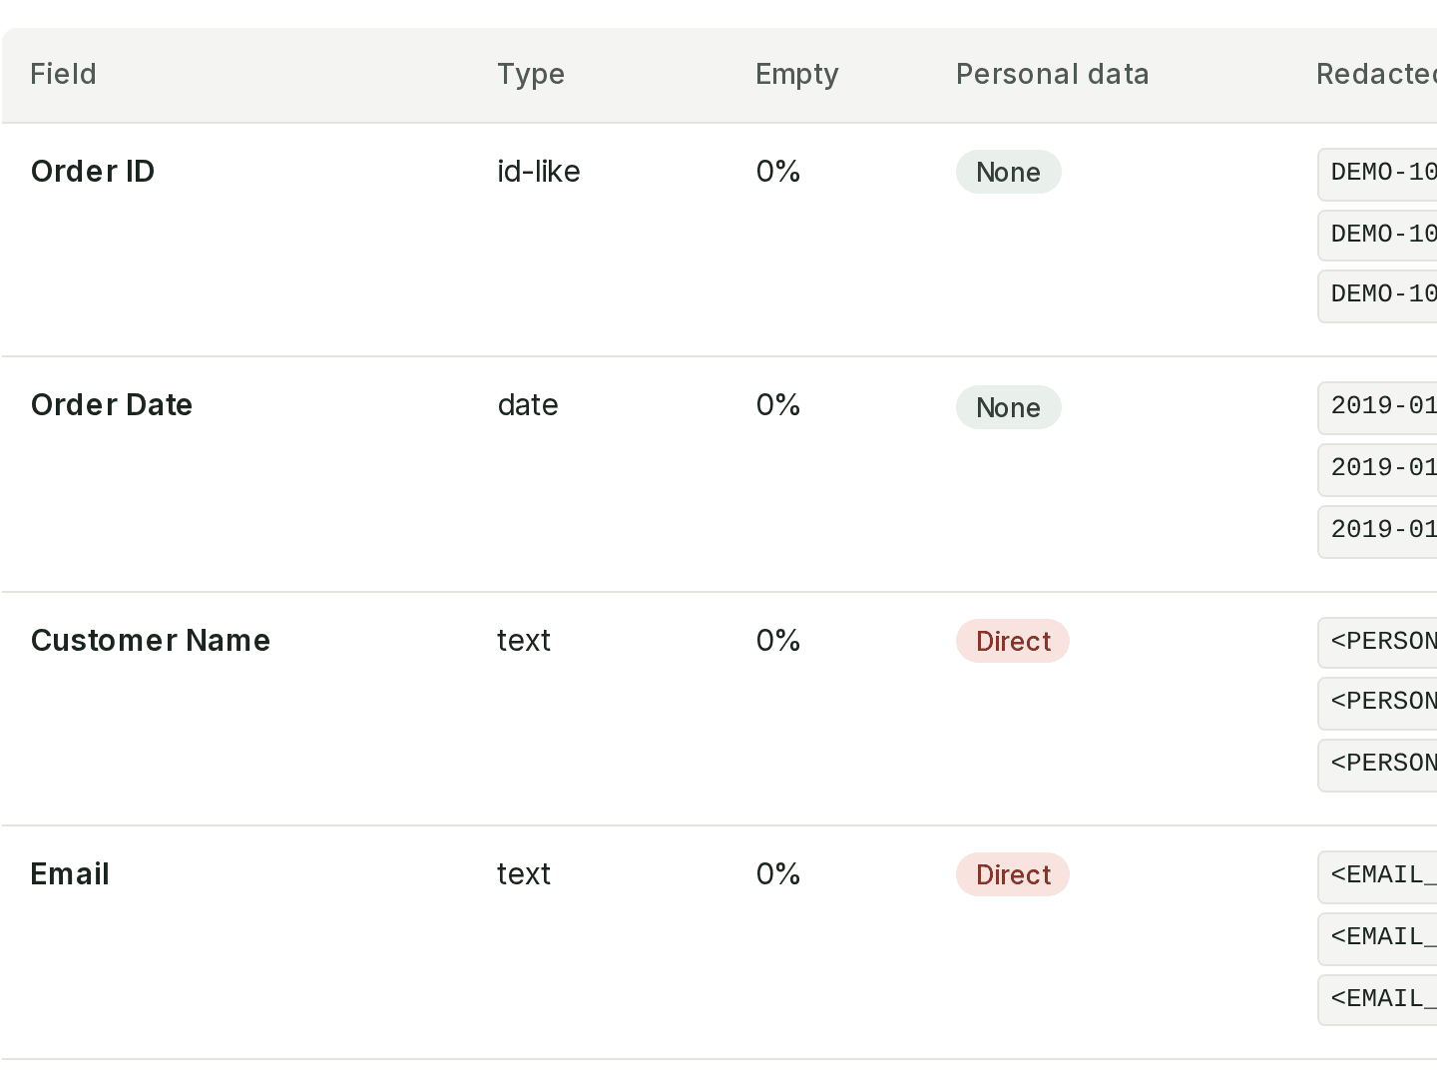Select the Email field name
1437x1078 pixels.
click(x=70, y=873)
